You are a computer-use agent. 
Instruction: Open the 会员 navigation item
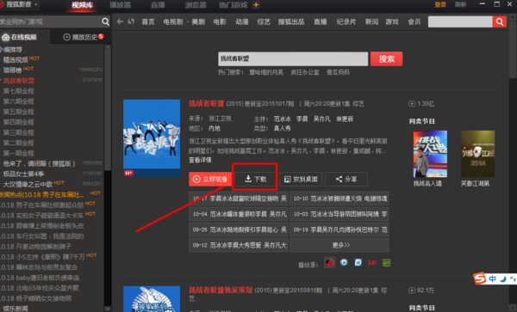coord(414,21)
